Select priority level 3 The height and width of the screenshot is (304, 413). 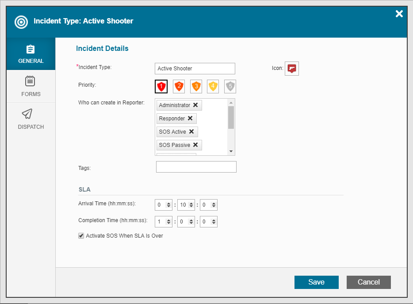click(195, 86)
